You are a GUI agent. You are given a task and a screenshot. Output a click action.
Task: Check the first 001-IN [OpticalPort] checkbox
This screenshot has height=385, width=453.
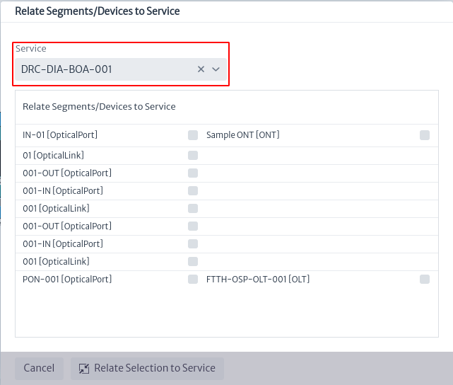point(193,191)
